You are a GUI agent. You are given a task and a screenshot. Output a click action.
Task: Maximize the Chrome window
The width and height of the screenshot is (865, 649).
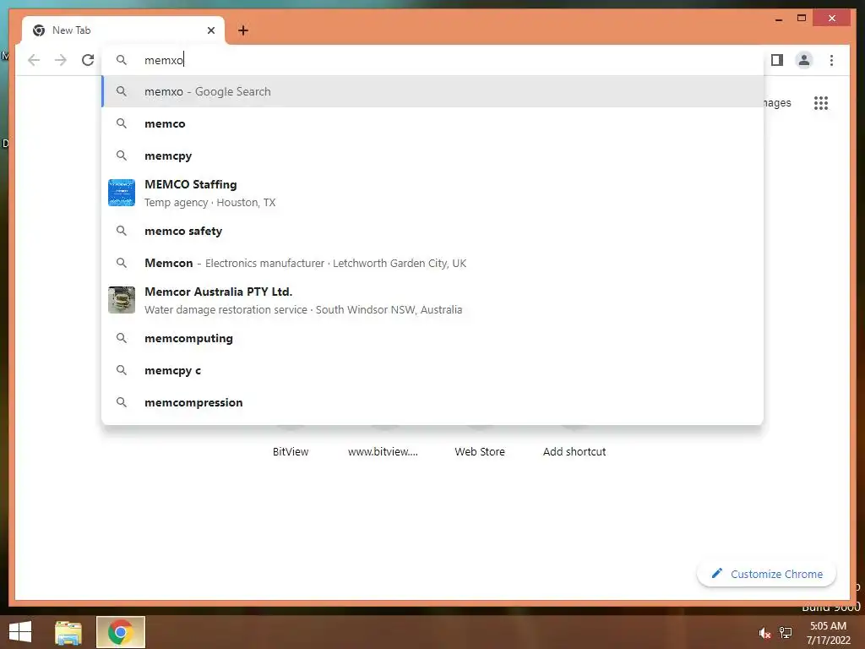click(x=802, y=19)
